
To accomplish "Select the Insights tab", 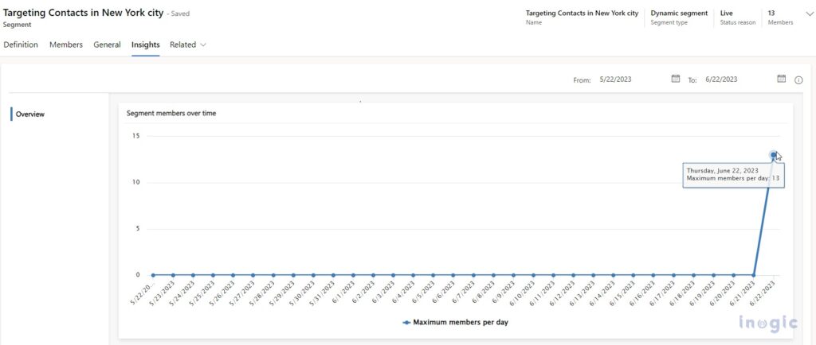I will 145,45.
